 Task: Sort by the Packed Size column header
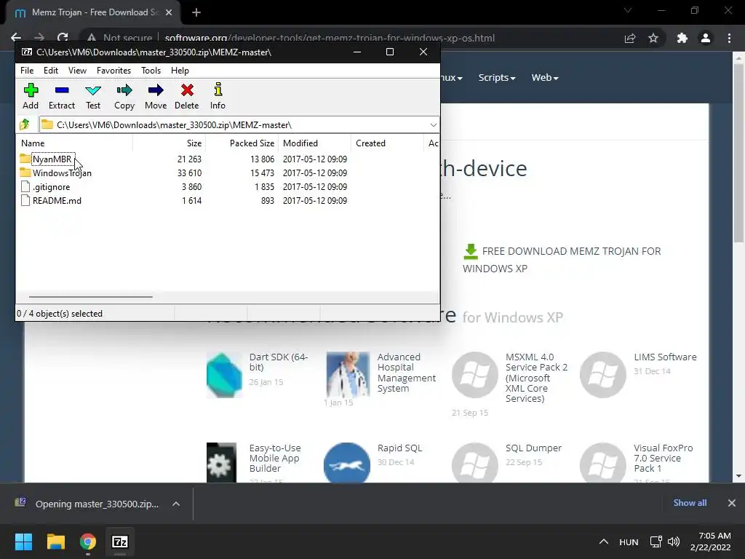point(242,143)
